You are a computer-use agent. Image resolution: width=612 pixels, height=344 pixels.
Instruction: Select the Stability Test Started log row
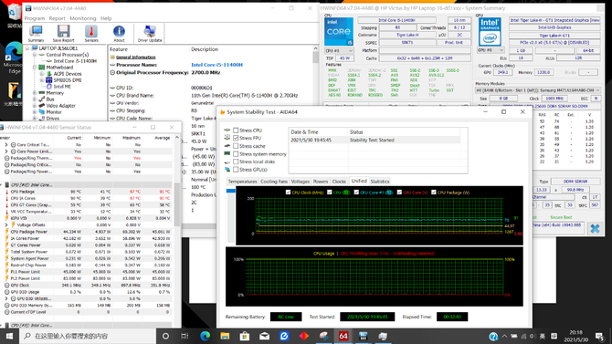375,140
